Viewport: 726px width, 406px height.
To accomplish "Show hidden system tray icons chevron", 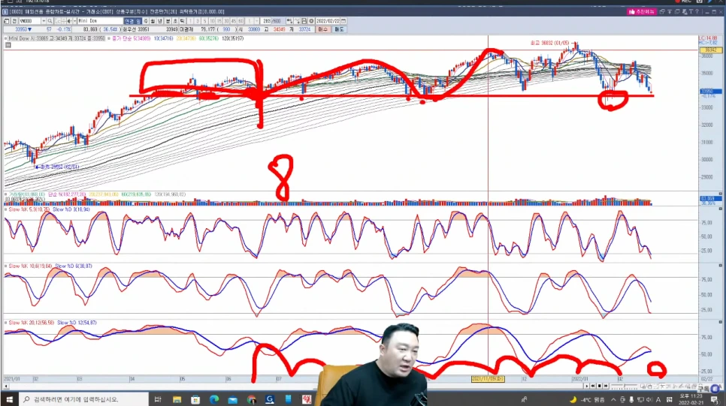I will (x=613, y=399).
